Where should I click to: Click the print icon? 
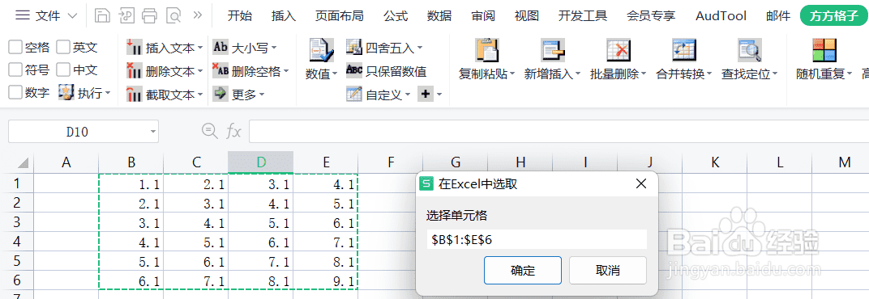[x=150, y=16]
